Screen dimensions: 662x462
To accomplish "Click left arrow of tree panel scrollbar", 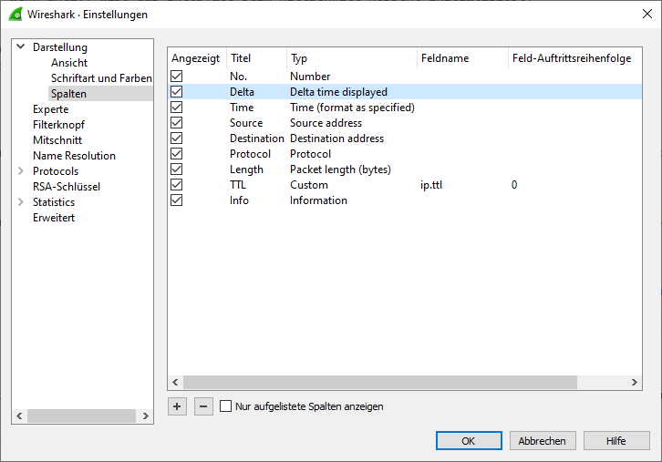I will pyautogui.click(x=19, y=416).
